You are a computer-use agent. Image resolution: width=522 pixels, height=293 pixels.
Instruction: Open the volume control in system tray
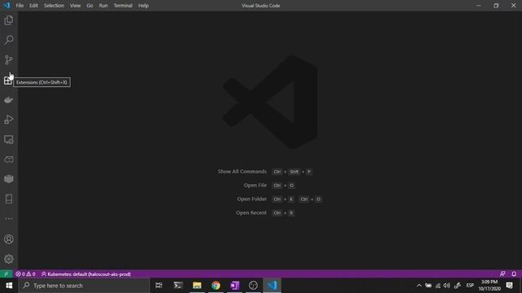447,286
